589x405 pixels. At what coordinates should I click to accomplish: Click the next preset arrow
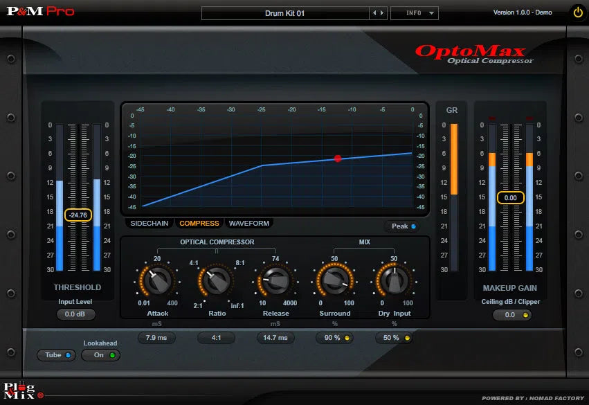tap(381, 12)
